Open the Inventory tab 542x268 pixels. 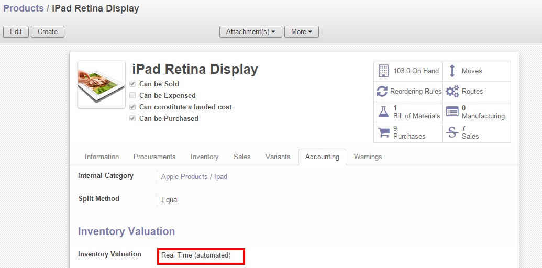coord(204,157)
